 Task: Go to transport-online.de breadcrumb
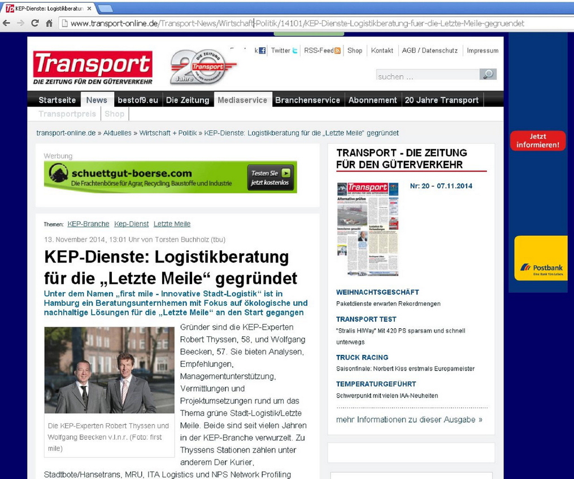click(x=66, y=133)
